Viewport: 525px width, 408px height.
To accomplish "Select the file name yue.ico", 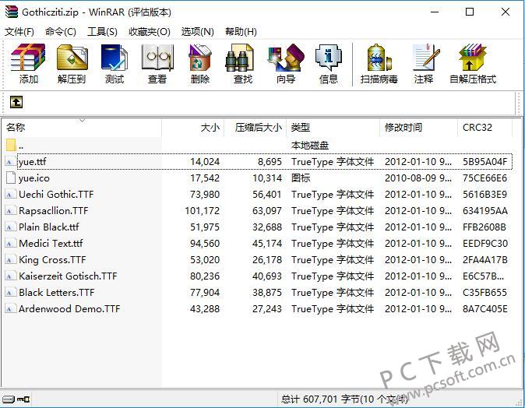I will pyautogui.click(x=34, y=178).
